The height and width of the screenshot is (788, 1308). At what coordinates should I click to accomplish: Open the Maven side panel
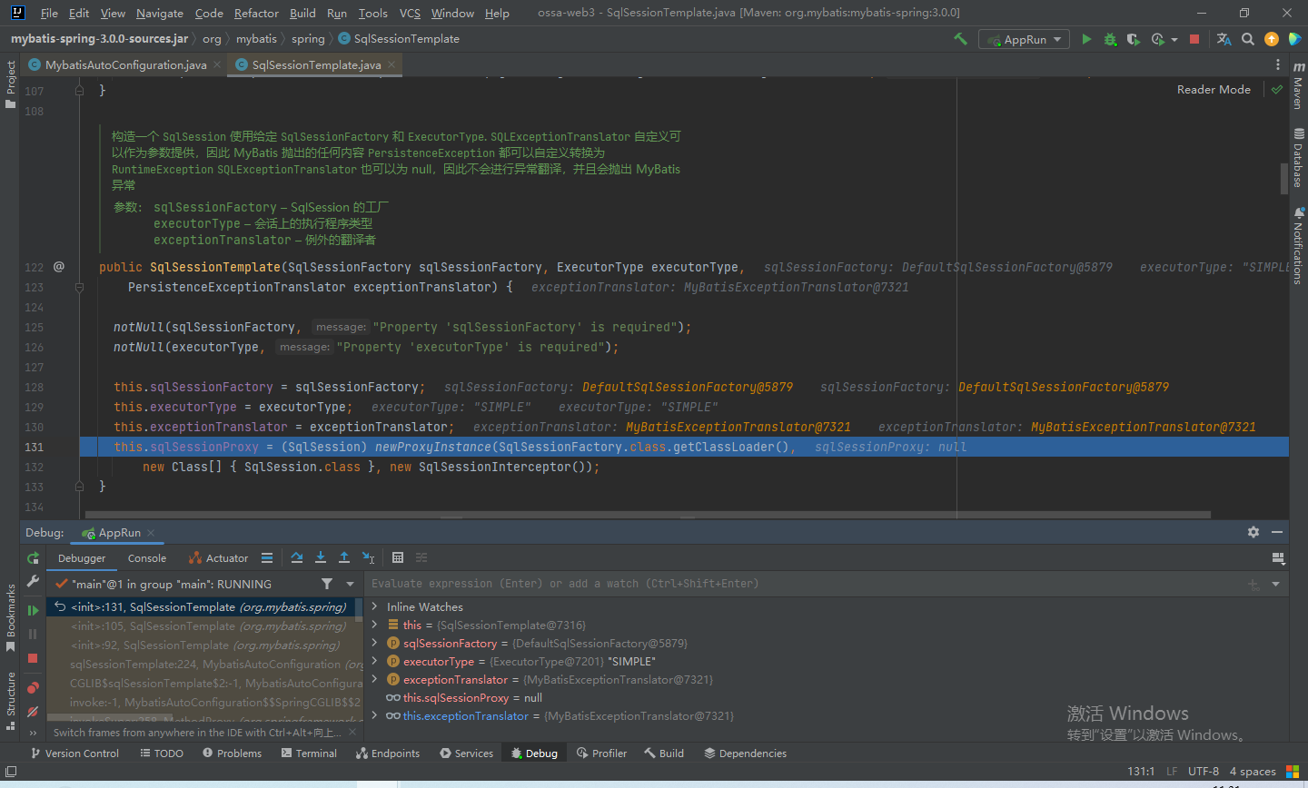click(1298, 86)
